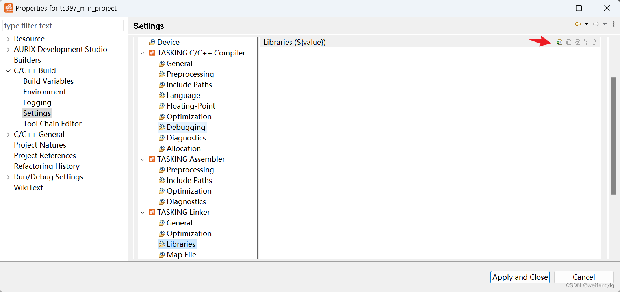Click the icon beside Floating-Point option

[161, 106]
